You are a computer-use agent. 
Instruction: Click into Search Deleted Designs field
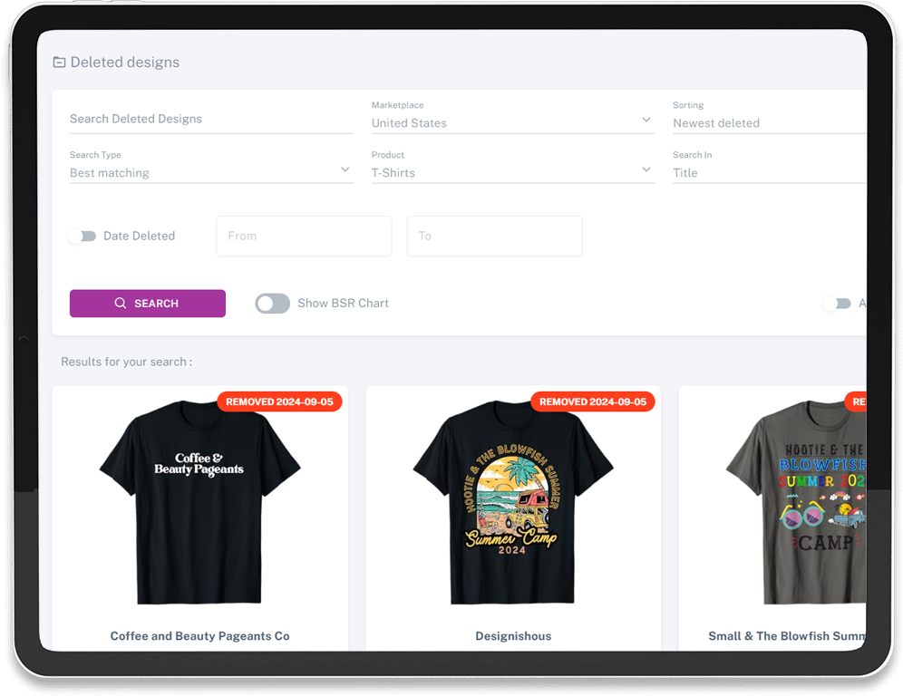click(211, 119)
